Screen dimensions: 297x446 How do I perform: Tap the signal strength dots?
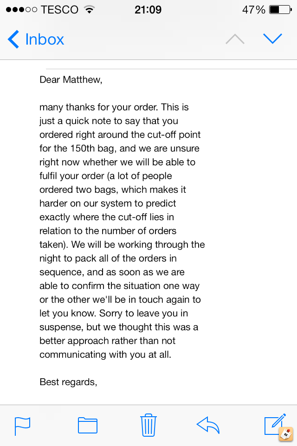[22, 10]
